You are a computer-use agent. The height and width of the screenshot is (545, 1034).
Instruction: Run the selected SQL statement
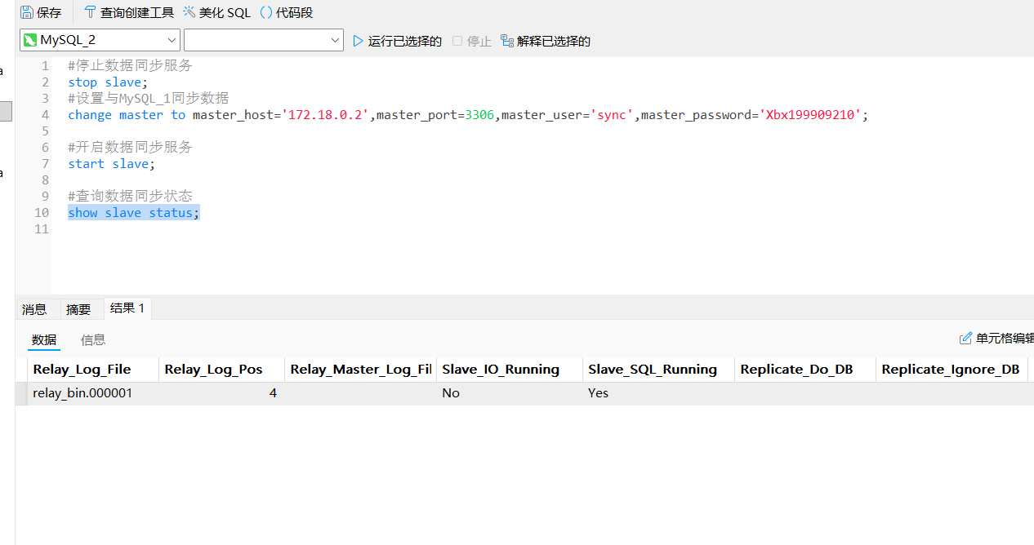click(x=397, y=41)
